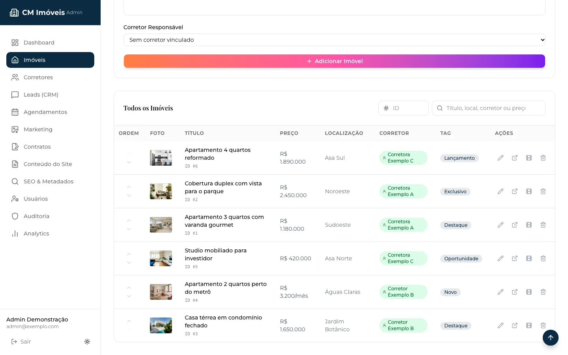This screenshot has width=568, height=355.
Task: Open Auditoria section
Action: (x=50, y=216)
